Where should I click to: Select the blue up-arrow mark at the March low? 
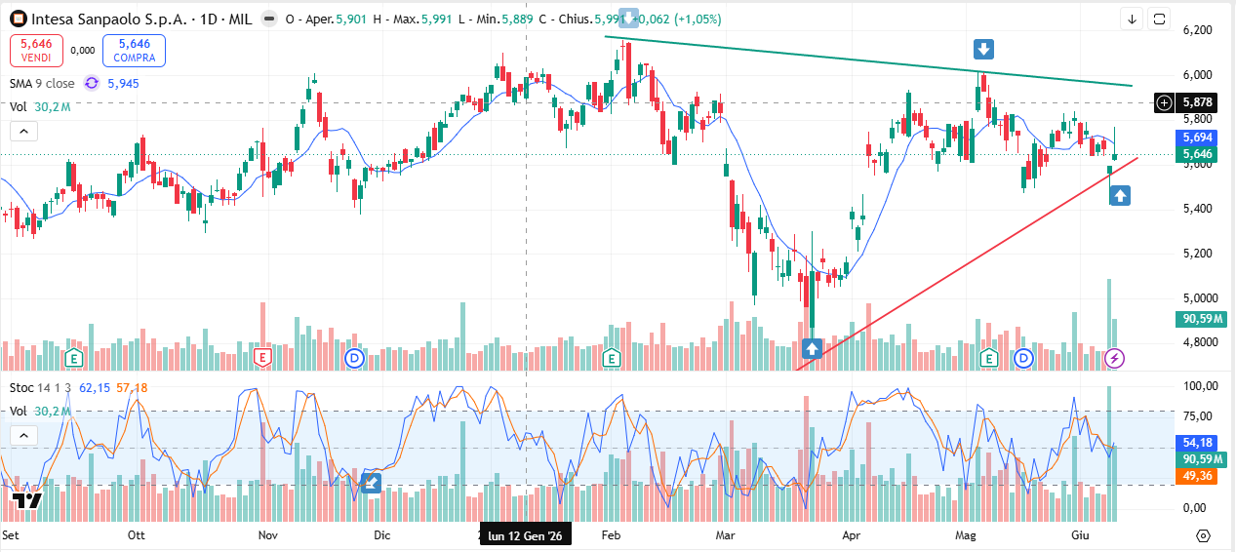(812, 347)
